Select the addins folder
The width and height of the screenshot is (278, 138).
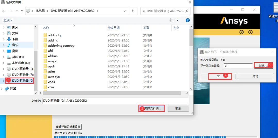click(53, 40)
